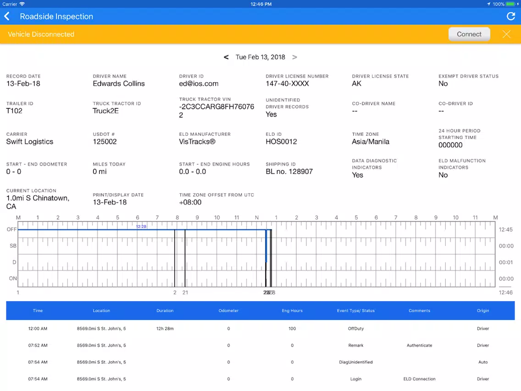Tap driver name Edwards Collins

pos(119,84)
